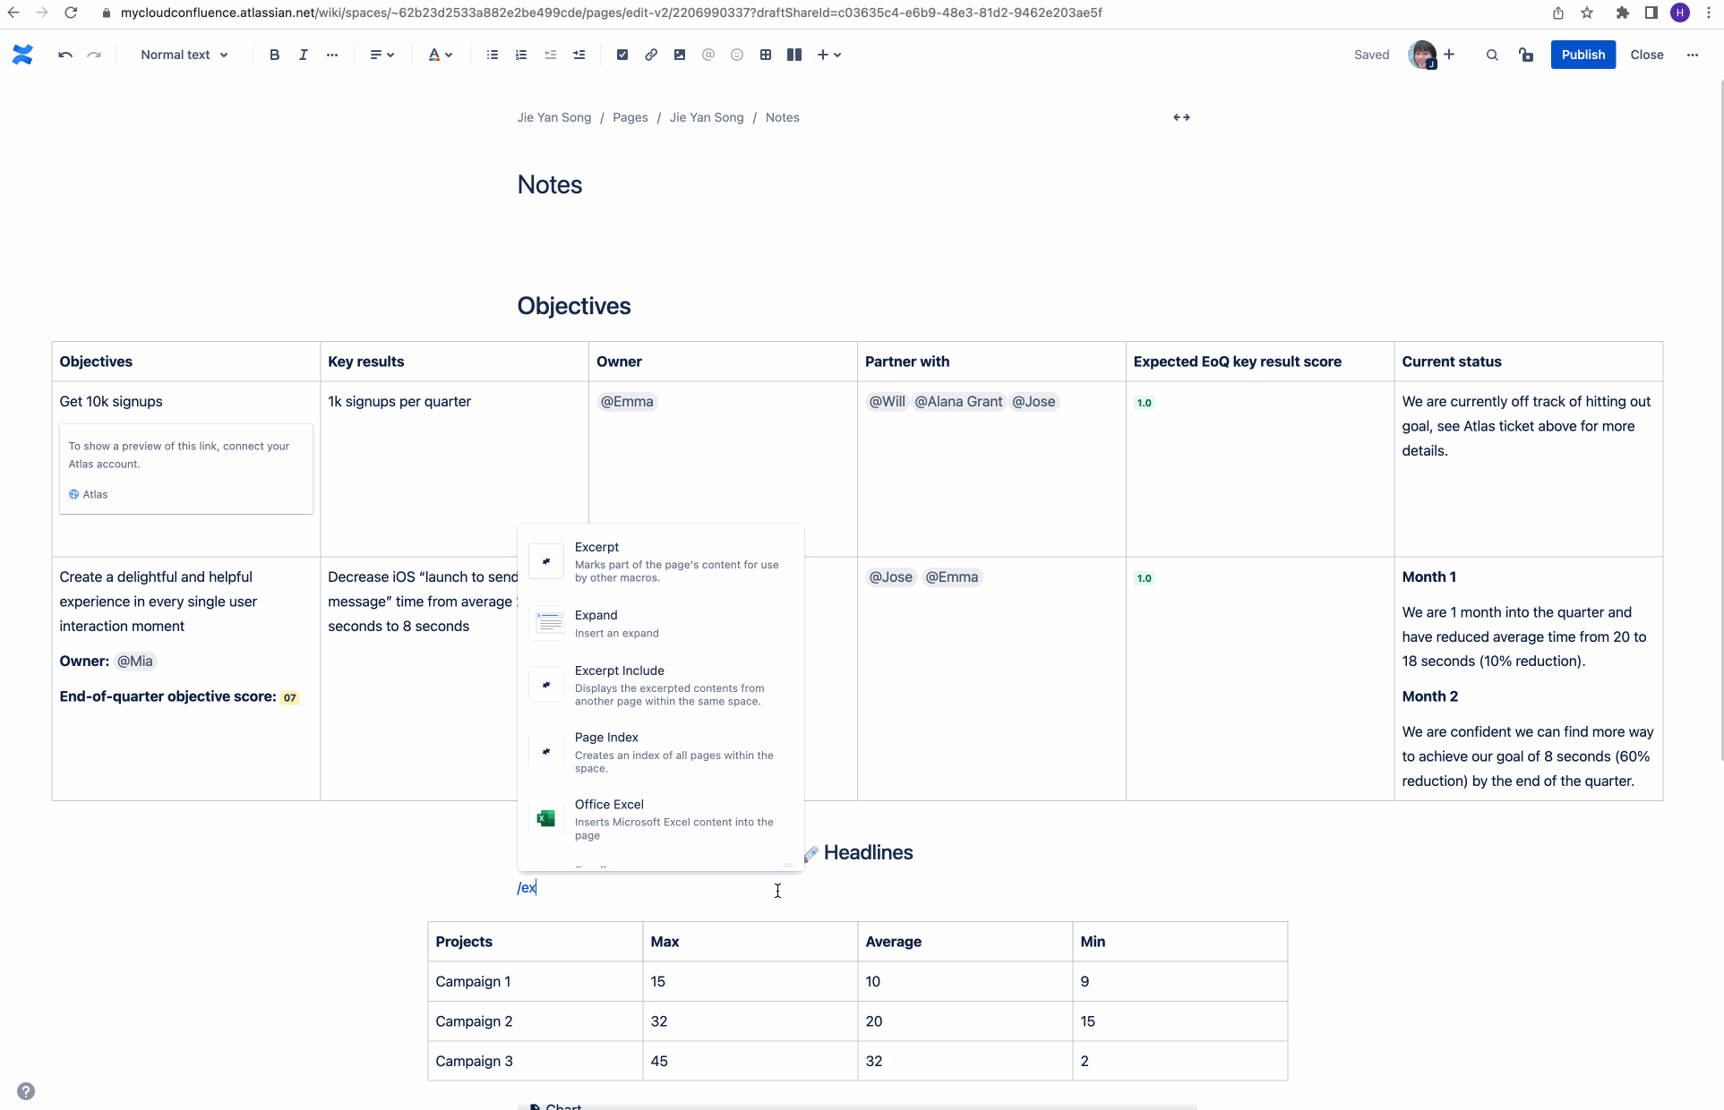Select Excerpt Include macro from list
Image resolution: width=1724 pixels, height=1110 pixels.
point(661,685)
